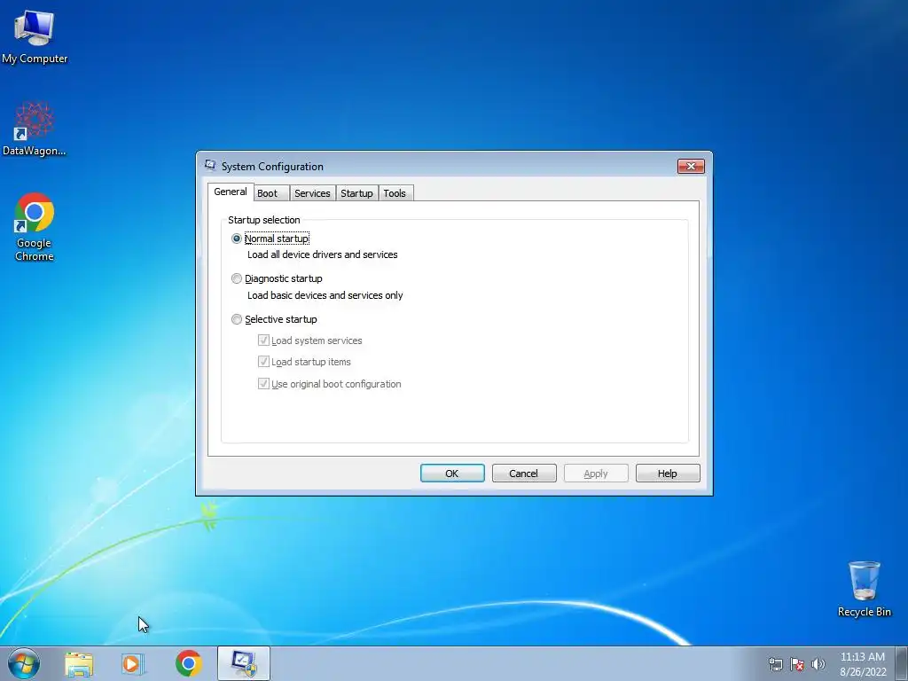The height and width of the screenshot is (681, 908).
Task: Click the System Configuration window title
Action: [x=272, y=166]
